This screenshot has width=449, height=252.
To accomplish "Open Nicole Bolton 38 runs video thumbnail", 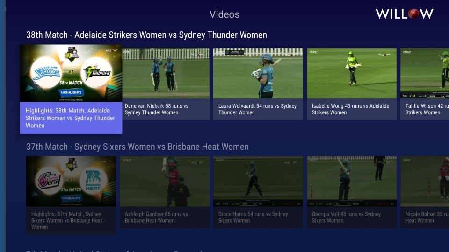I will tap(425, 181).
